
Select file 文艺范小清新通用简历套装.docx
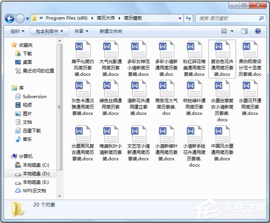tap(139, 143)
